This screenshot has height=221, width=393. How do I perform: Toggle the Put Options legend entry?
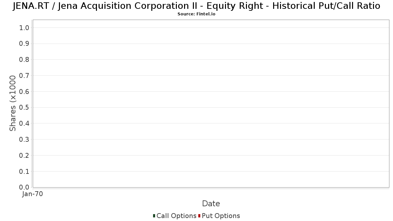[x=221, y=216]
